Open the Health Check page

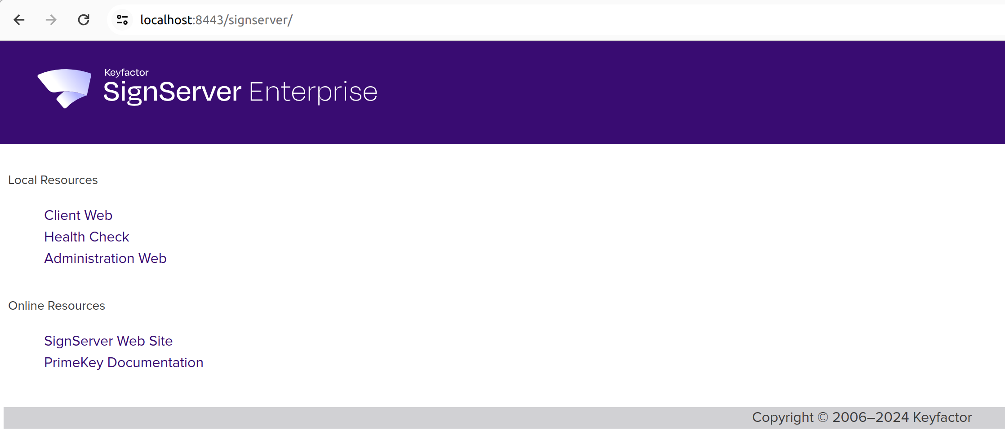coord(86,237)
